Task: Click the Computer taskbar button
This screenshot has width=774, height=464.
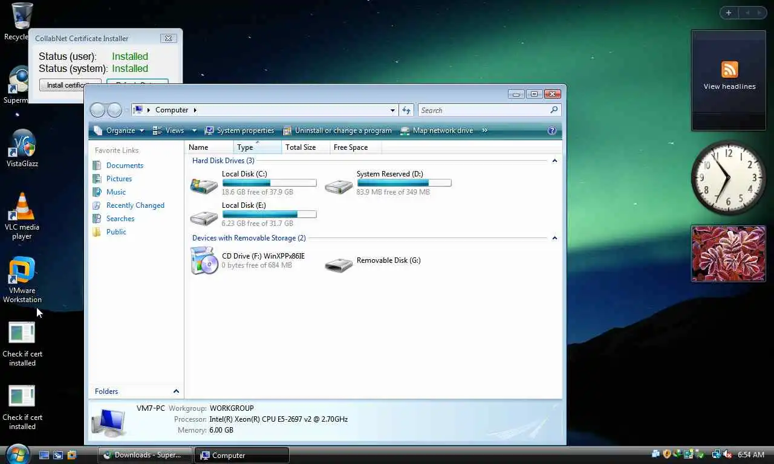Action: [x=242, y=455]
